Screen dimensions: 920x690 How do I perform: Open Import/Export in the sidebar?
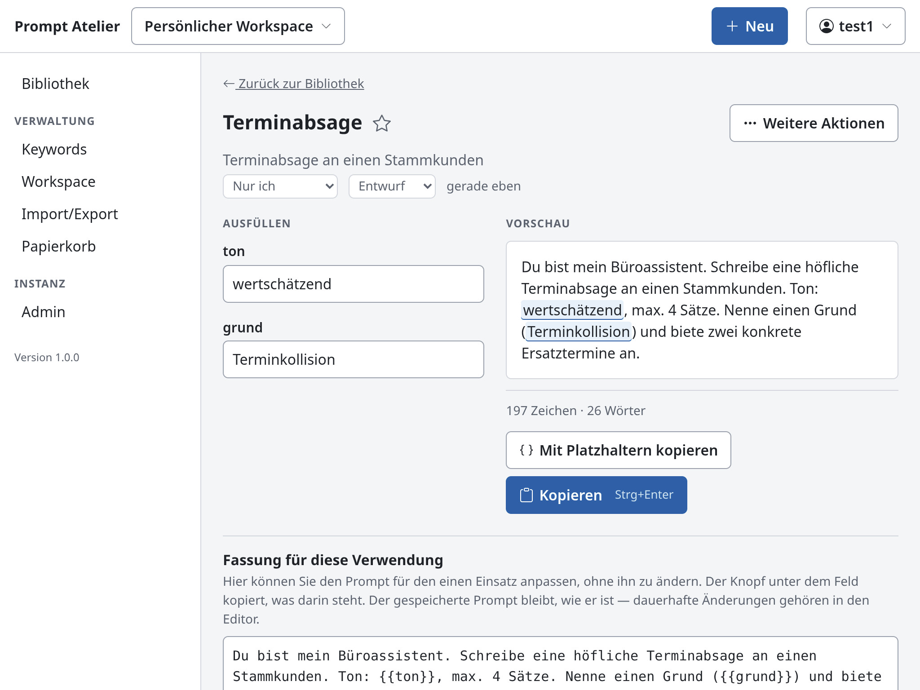click(70, 214)
